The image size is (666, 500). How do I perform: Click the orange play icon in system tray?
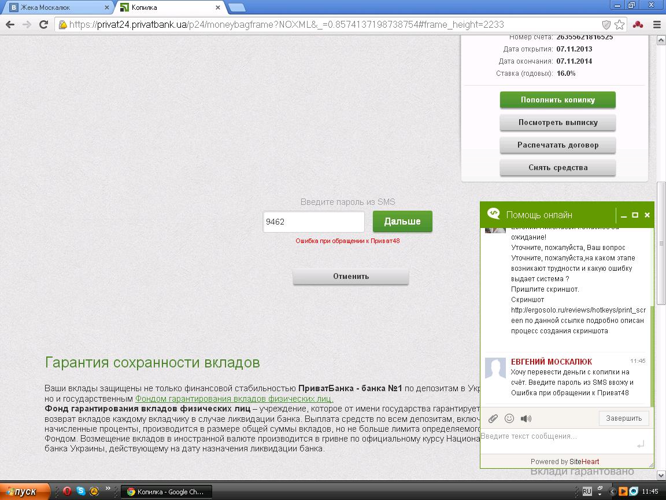click(x=623, y=491)
